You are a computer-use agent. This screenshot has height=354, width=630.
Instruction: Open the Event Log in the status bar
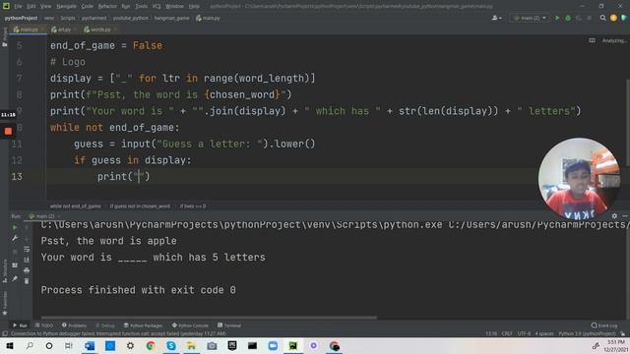tap(604, 325)
